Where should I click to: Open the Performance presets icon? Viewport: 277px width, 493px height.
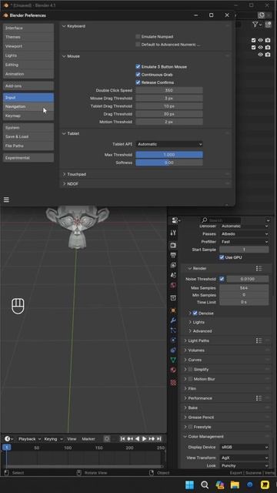pos(259,398)
